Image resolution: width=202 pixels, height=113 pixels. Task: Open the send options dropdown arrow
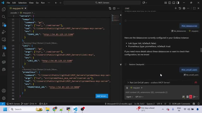tap(197, 97)
